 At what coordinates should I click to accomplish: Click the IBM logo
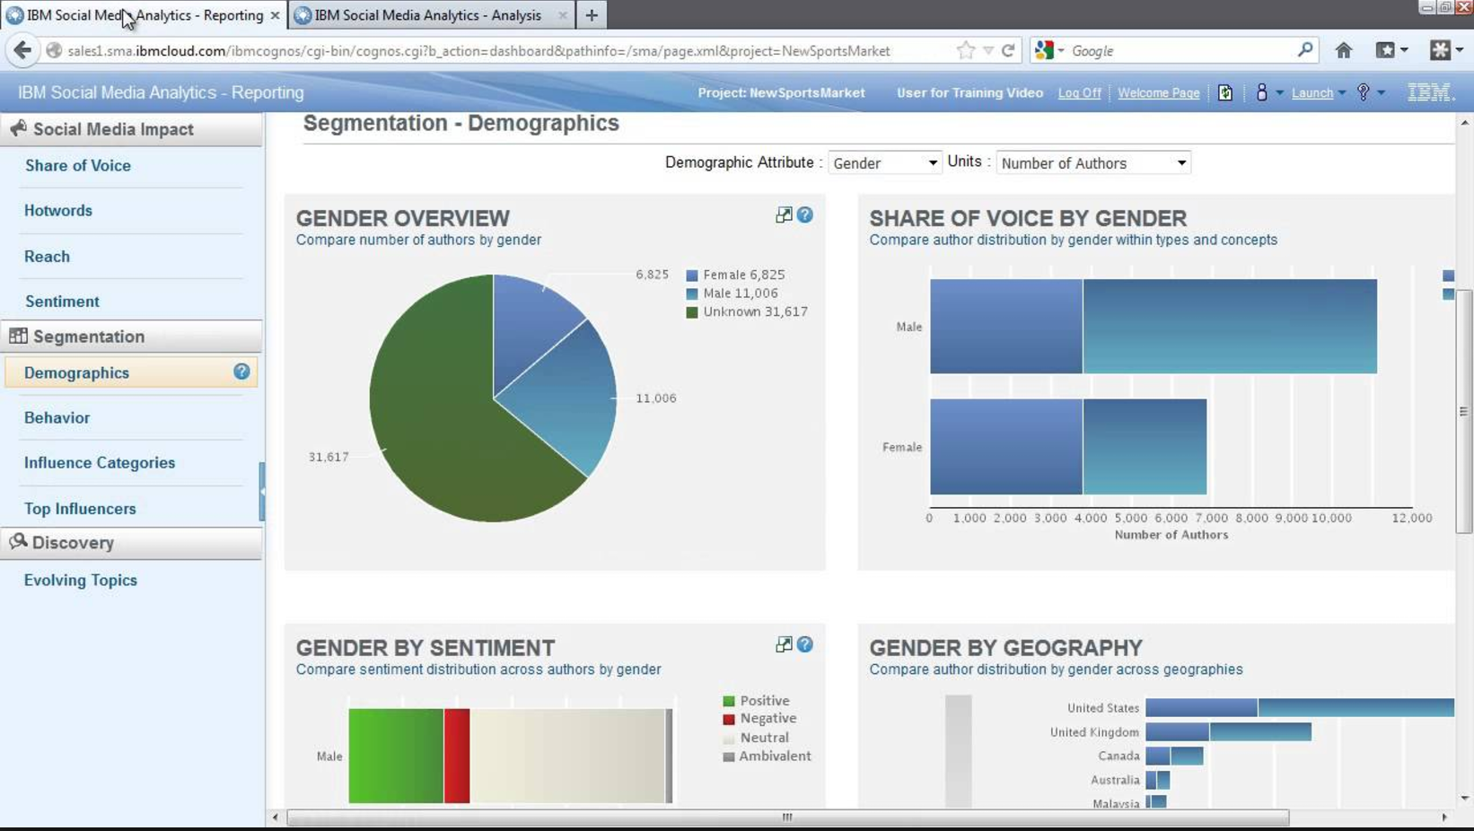click(x=1429, y=92)
